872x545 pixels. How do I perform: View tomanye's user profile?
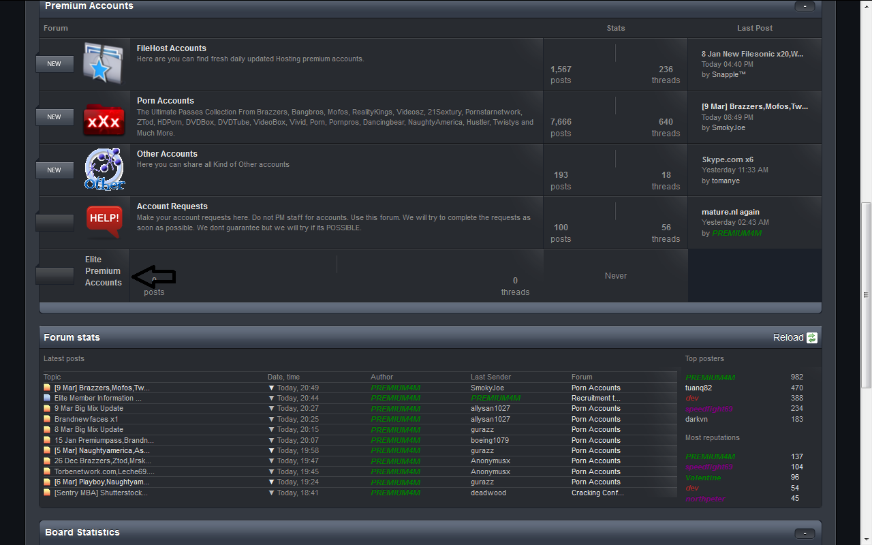point(726,181)
